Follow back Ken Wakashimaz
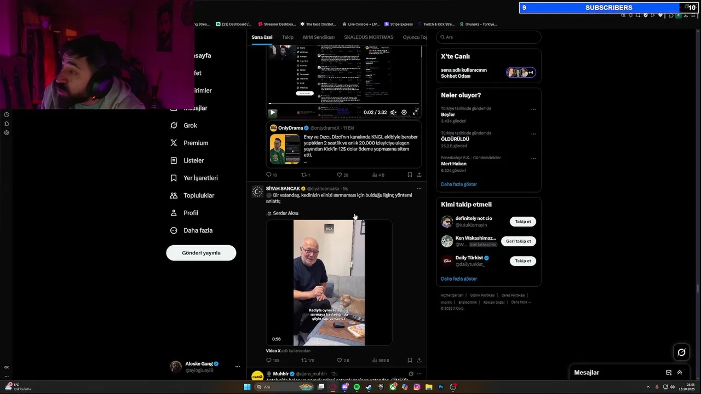 click(519, 241)
